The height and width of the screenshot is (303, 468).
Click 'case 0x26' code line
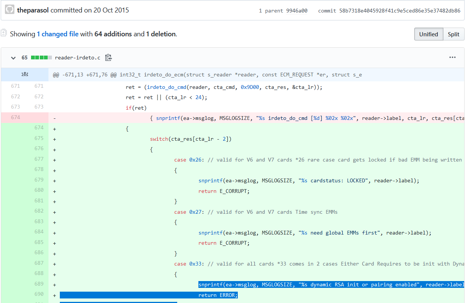click(x=318, y=160)
